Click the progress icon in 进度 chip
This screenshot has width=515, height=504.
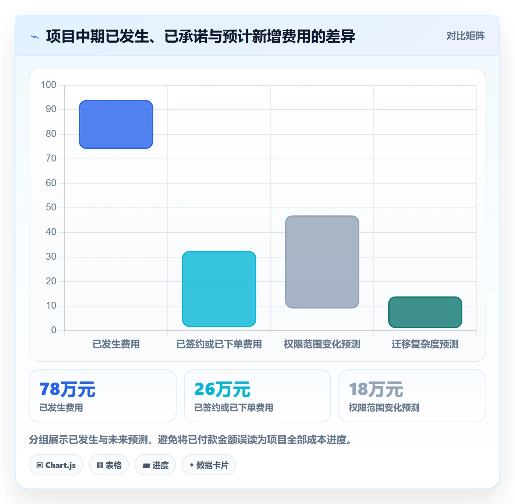point(146,465)
